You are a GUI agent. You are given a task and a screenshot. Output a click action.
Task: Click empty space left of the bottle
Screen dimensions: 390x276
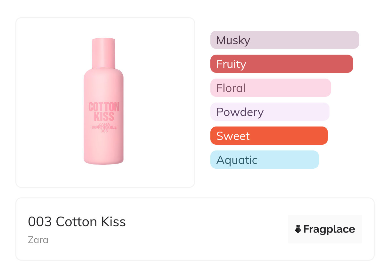[48, 102]
